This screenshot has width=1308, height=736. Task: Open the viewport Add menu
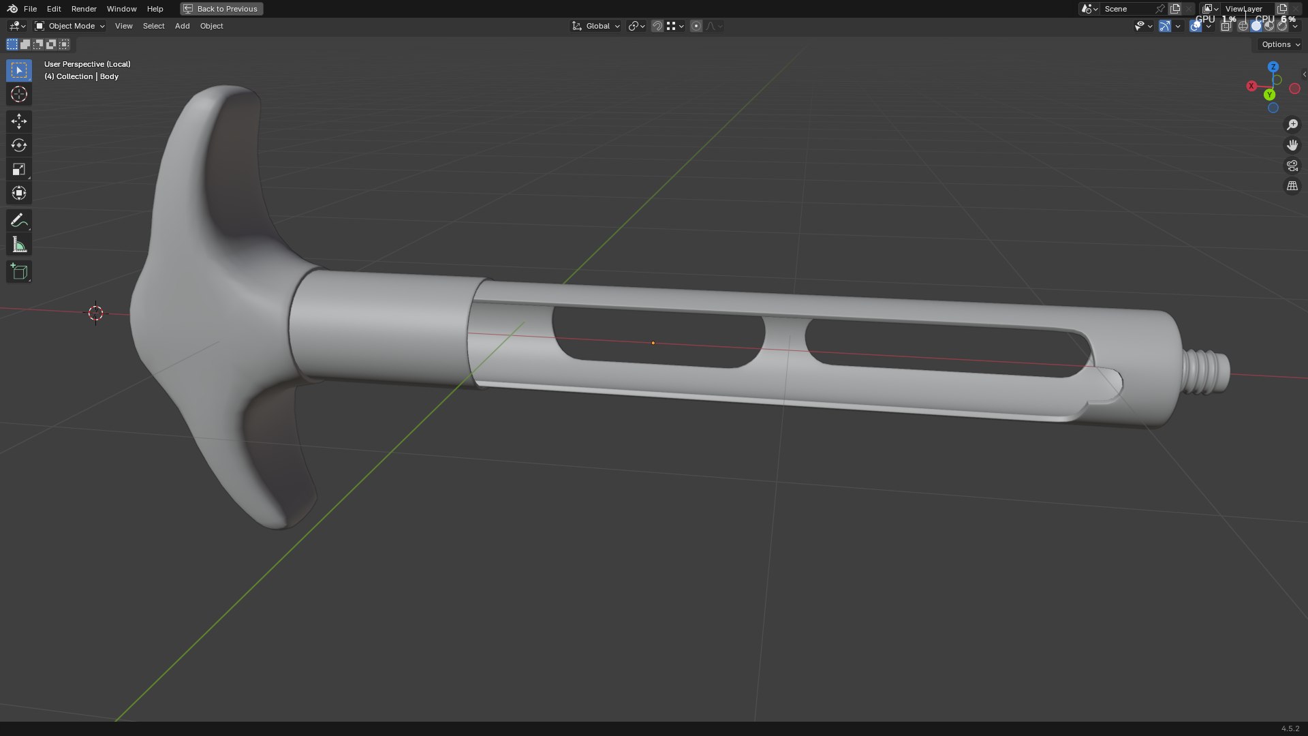[x=182, y=26]
